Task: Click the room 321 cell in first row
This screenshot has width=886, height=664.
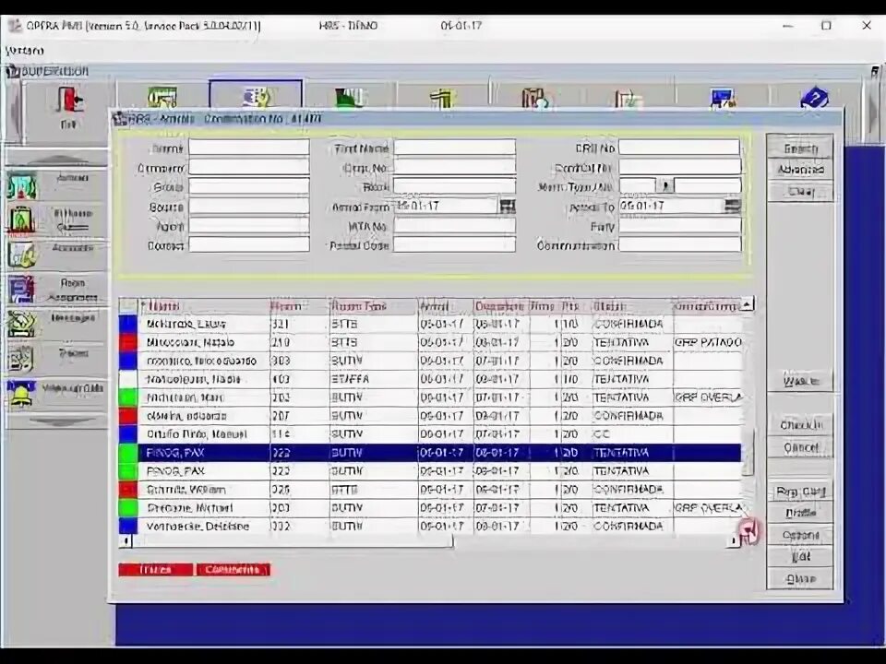Action: [x=299, y=324]
